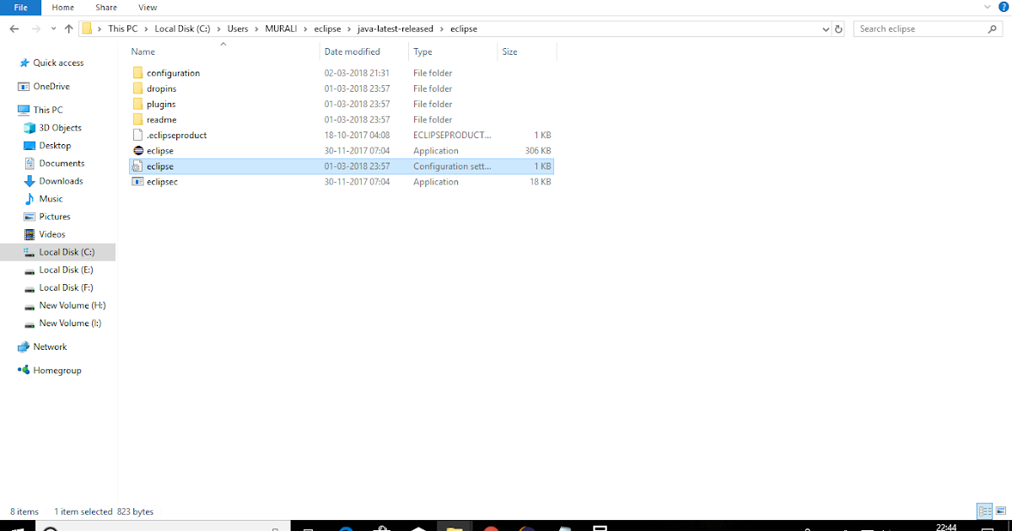The image size is (1012, 531).
Task: Click the ECLIPSEPRODUCT... type cell
Action: [x=452, y=135]
